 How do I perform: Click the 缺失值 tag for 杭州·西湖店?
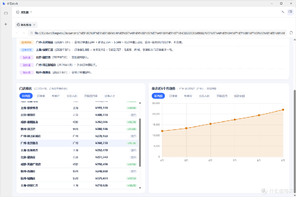point(26,73)
